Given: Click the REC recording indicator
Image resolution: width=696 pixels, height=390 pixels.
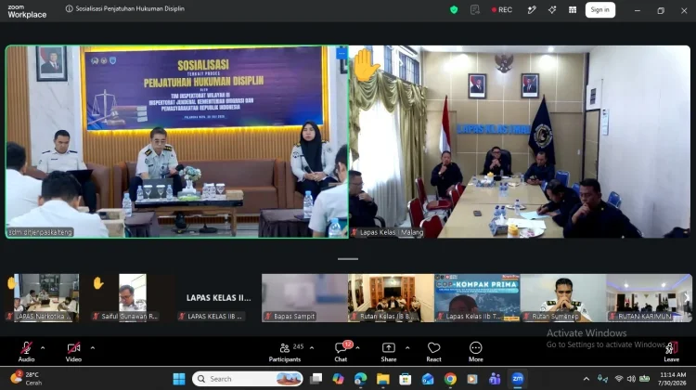Looking at the screenshot, I should 501,10.
